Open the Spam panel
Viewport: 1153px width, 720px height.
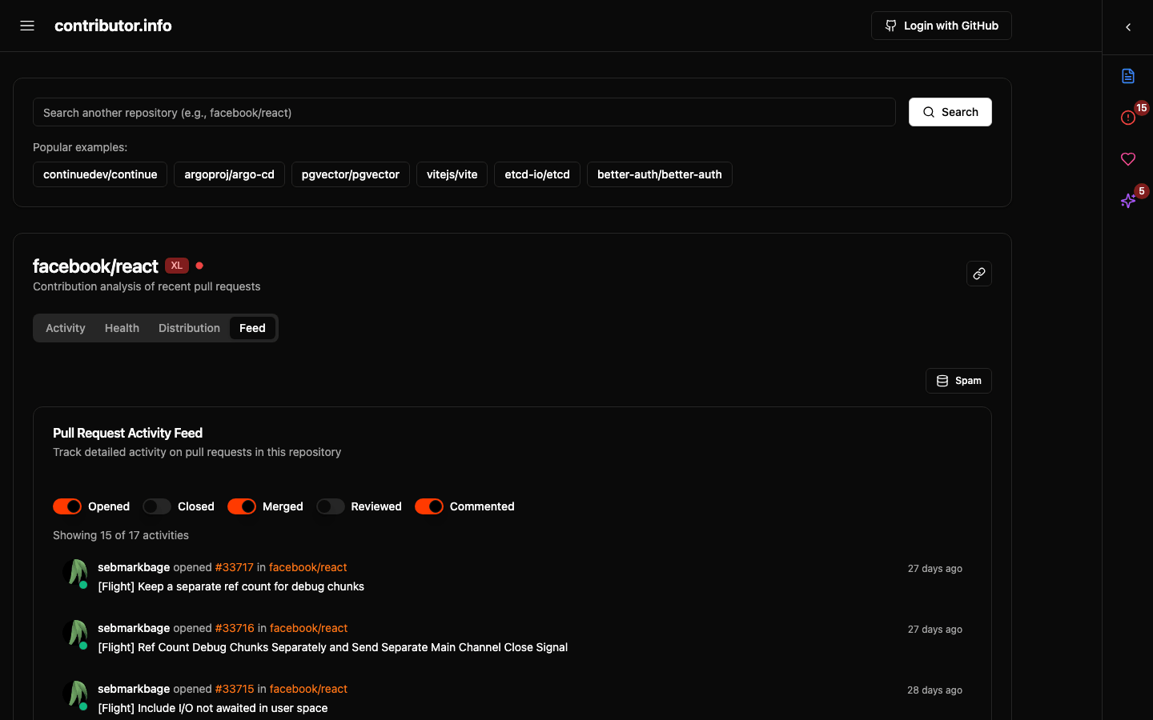tap(958, 380)
